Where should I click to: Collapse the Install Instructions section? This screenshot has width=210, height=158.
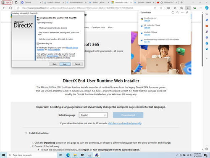(x=26, y=133)
